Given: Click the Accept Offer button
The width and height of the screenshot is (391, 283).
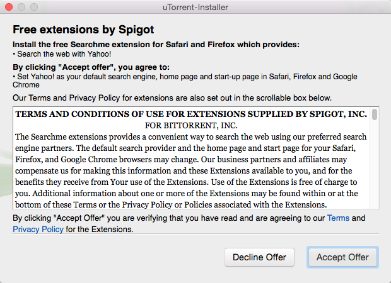Looking at the screenshot, I should coord(342,257).
